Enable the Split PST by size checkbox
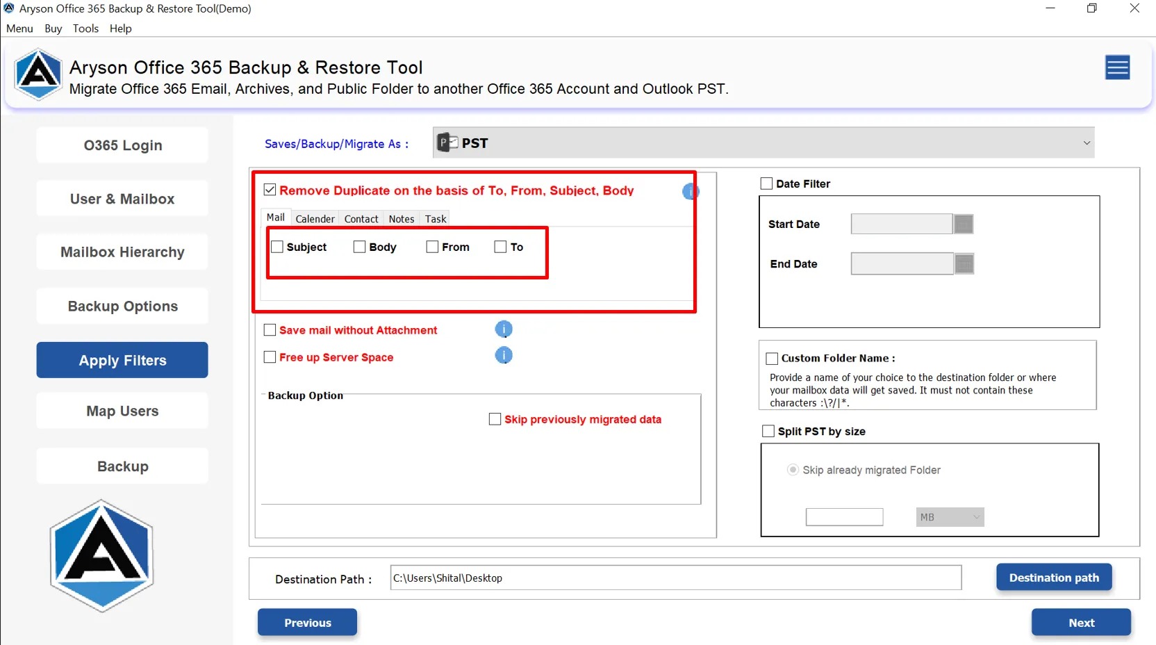The height and width of the screenshot is (645, 1156). [x=768, y=430]
